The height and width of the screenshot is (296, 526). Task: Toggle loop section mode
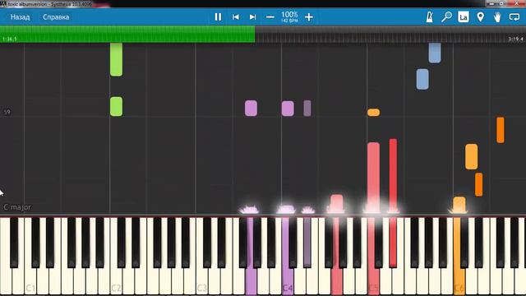[x=514, y=16]
